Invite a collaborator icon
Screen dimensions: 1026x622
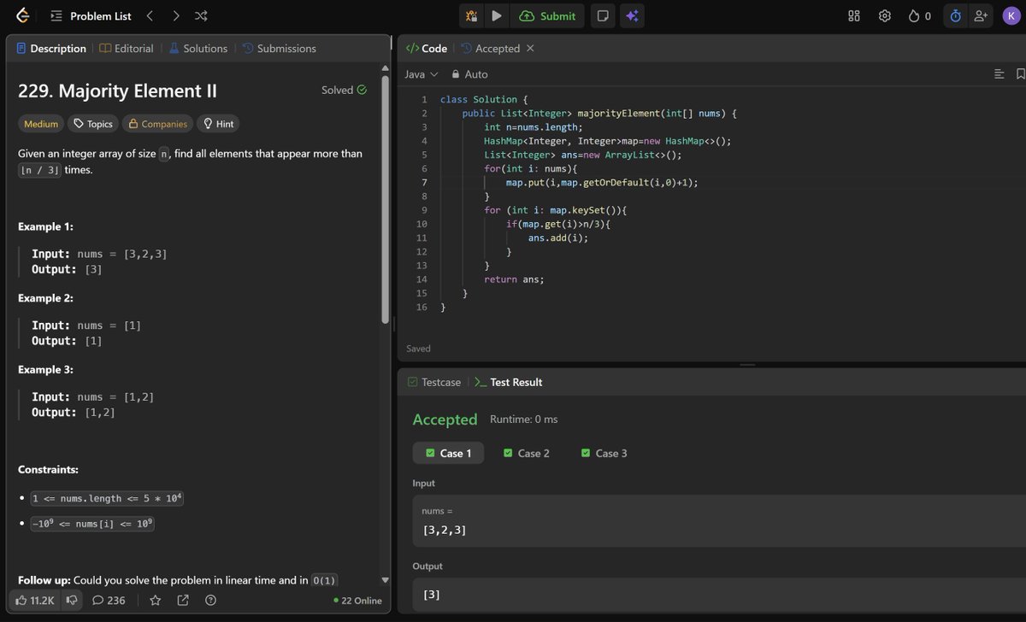pos(981,15)
